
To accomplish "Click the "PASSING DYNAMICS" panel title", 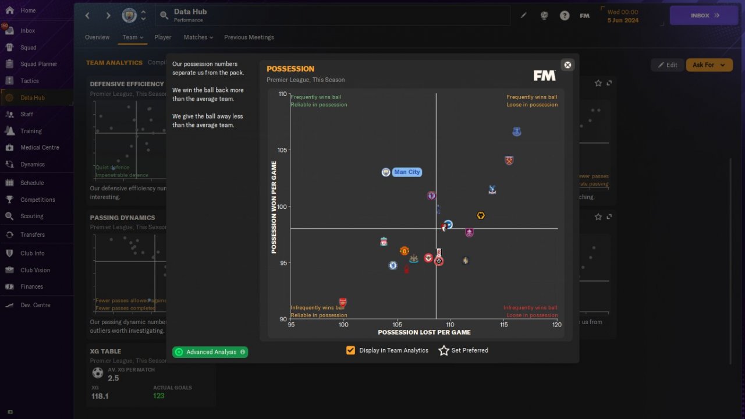I will (x=122, y=218).
